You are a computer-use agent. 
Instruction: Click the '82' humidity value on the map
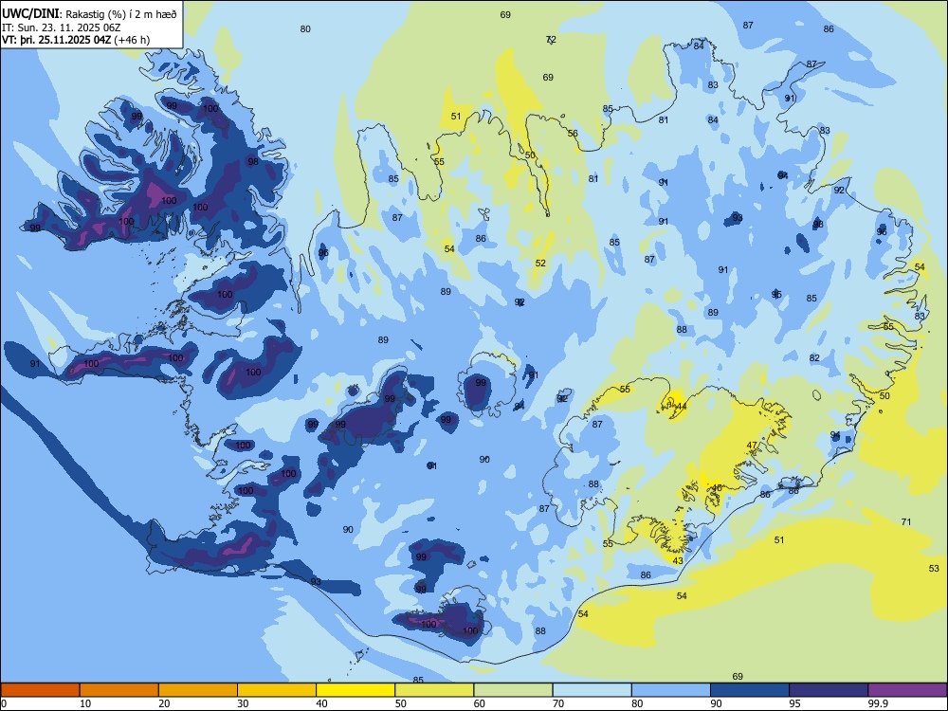pyautogui.click(x=814, y=358)
